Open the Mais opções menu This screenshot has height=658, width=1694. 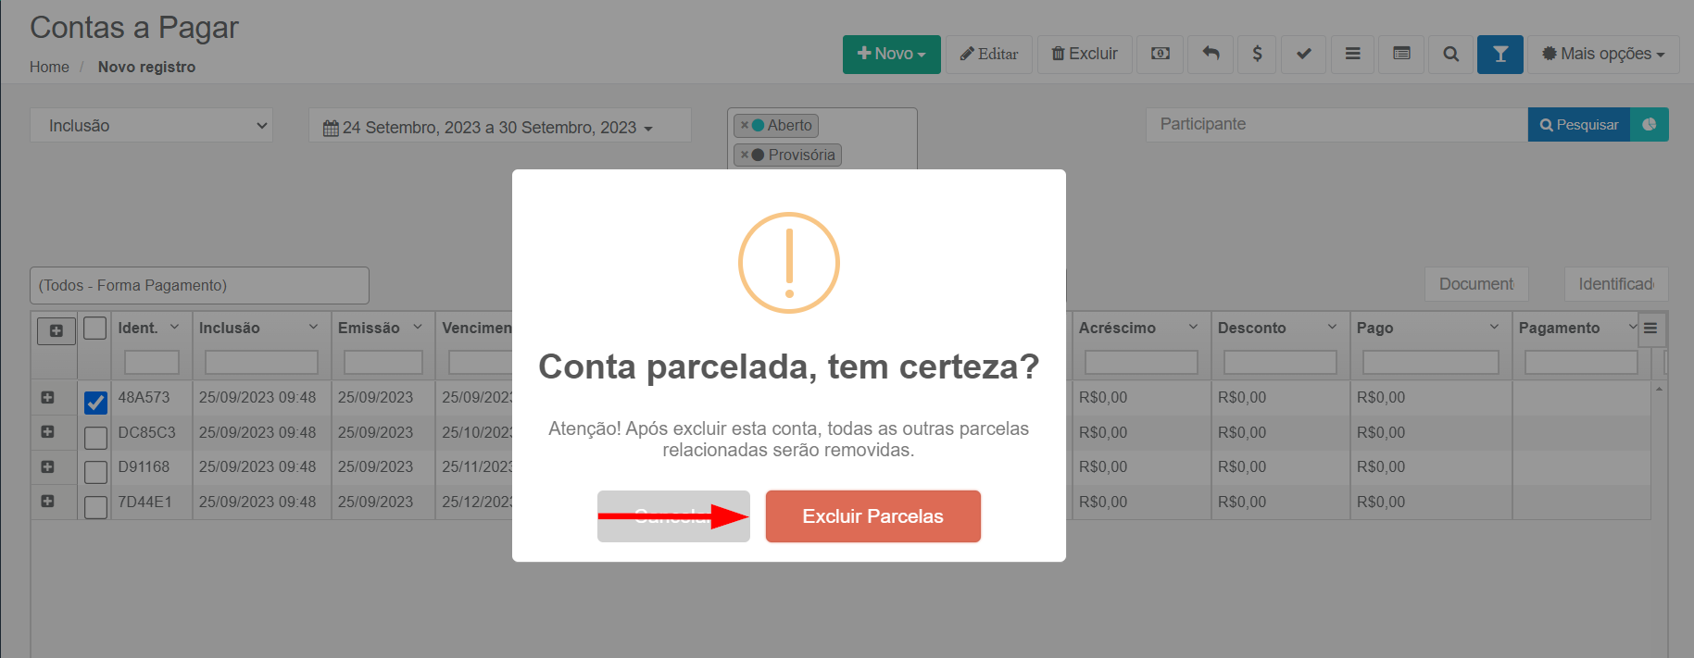pyautogui.click(x=1602, y=54)
